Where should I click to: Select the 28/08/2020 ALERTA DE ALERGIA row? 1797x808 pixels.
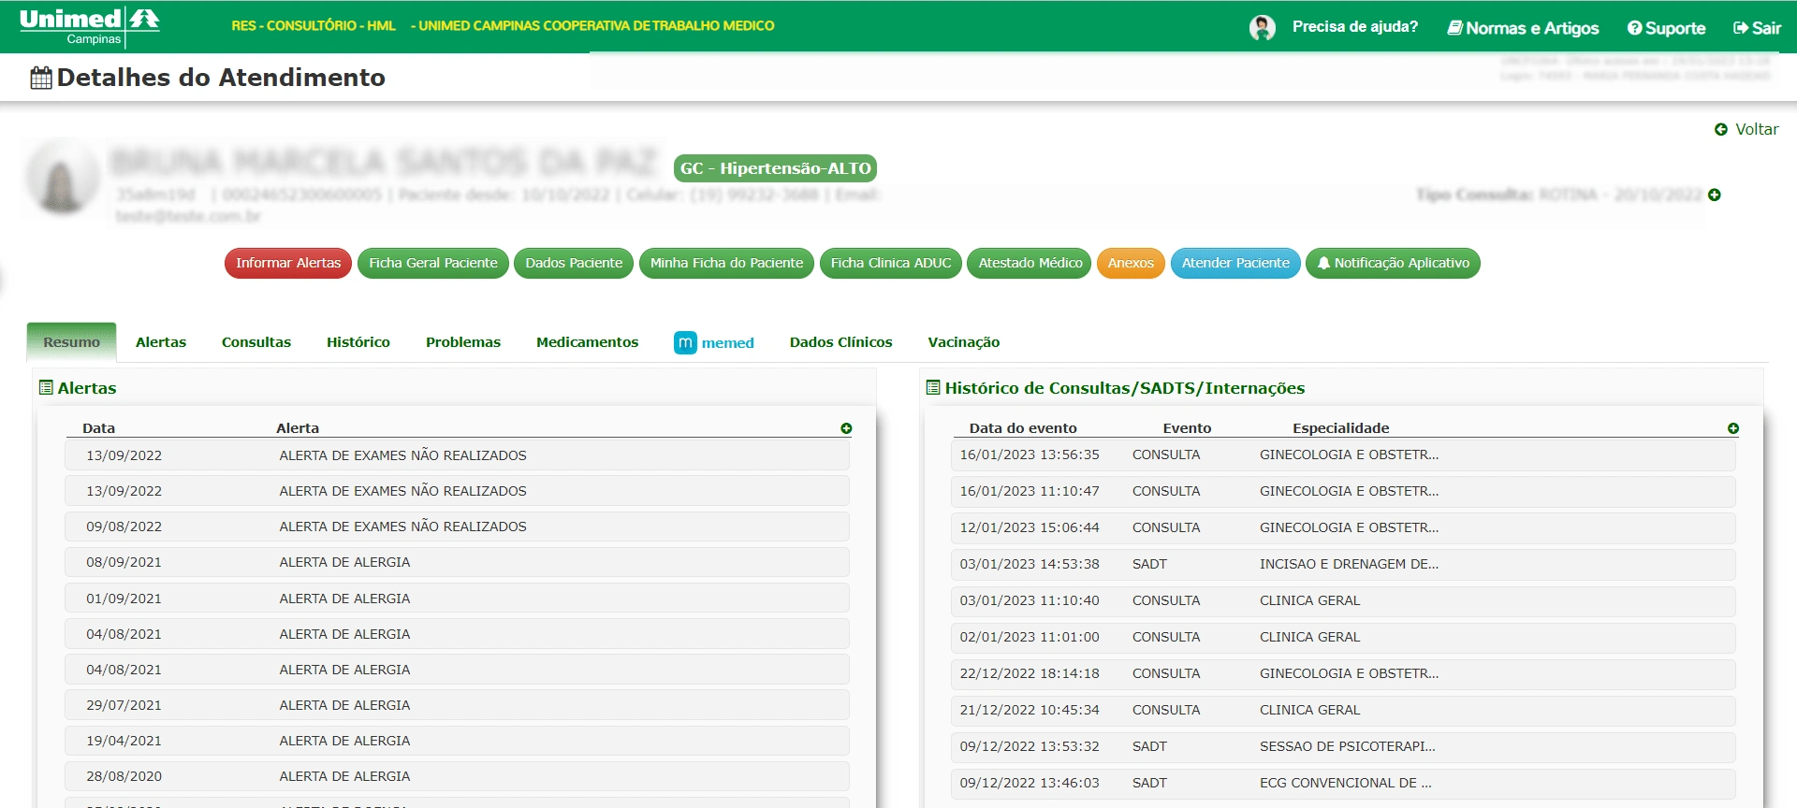pyautogui.click(x=457, y=776)
